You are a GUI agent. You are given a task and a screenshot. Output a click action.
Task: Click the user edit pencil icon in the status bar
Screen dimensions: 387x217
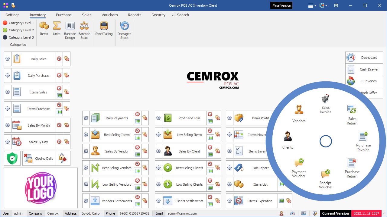coord(314,213)
